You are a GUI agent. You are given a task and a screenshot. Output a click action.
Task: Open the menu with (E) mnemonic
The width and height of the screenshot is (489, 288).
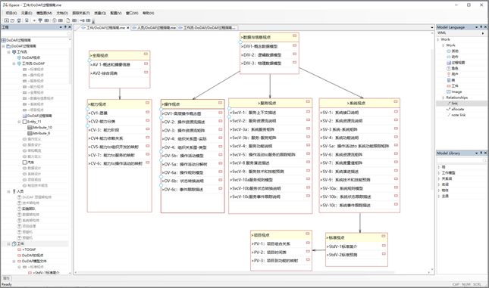[27, 13]
